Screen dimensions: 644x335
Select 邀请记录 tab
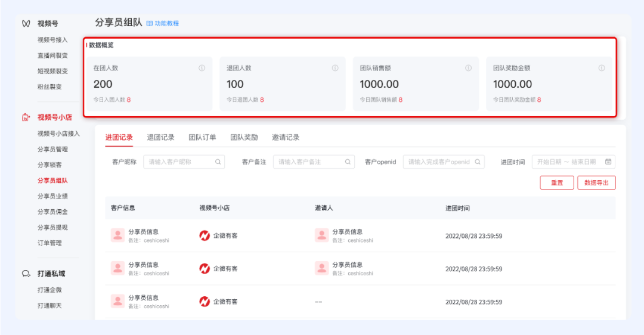click(286, 137)
